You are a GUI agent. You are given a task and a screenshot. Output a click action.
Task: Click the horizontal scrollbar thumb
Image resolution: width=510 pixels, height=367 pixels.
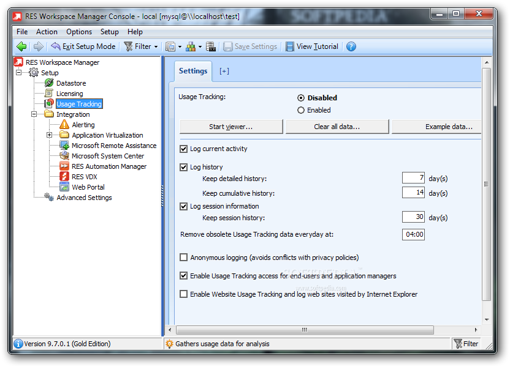tap(305, 330)
